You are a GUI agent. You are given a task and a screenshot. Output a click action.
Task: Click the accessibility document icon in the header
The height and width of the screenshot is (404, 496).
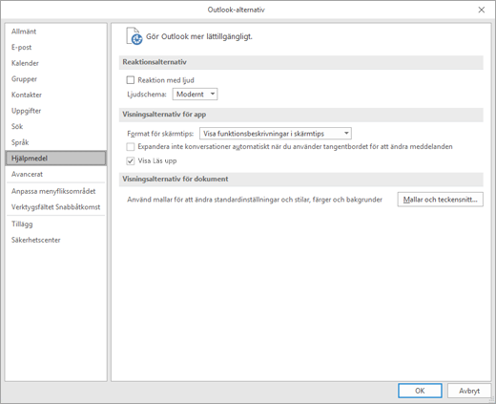(x=134, y=36)
